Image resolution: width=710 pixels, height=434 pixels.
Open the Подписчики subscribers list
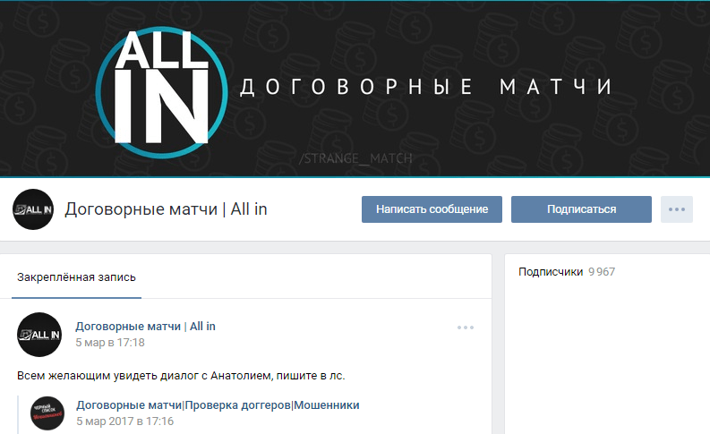tap(551, 272)
